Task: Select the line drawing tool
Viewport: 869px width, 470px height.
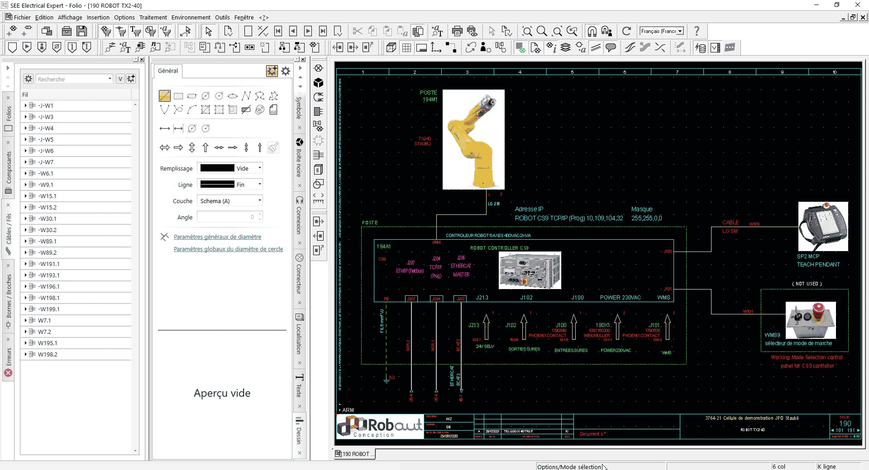Action: [x=165, y=96]
